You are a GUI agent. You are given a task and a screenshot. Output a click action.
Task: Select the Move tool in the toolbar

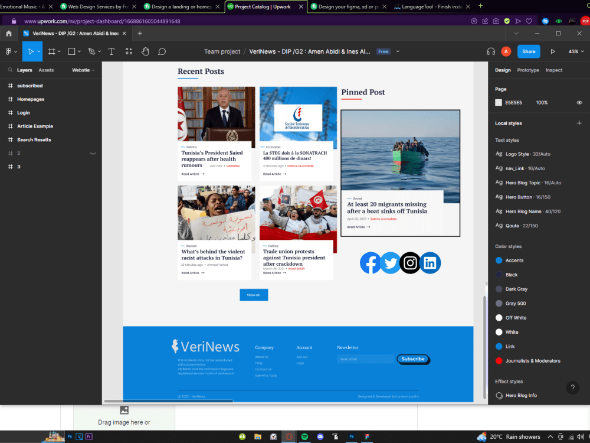31,51
